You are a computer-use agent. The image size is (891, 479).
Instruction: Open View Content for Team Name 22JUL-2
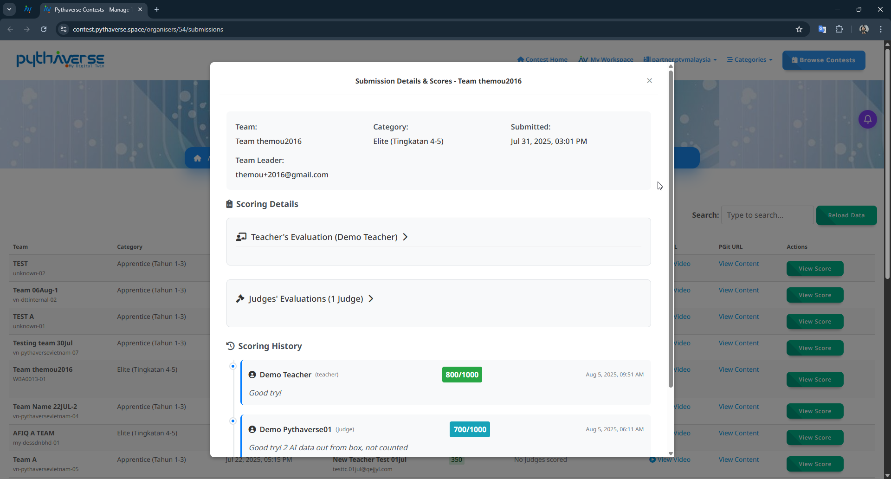(739, 407)
